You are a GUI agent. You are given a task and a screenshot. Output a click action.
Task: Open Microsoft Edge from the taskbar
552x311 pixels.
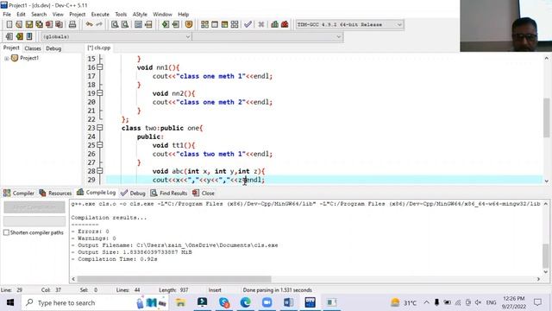coord(245,302)
